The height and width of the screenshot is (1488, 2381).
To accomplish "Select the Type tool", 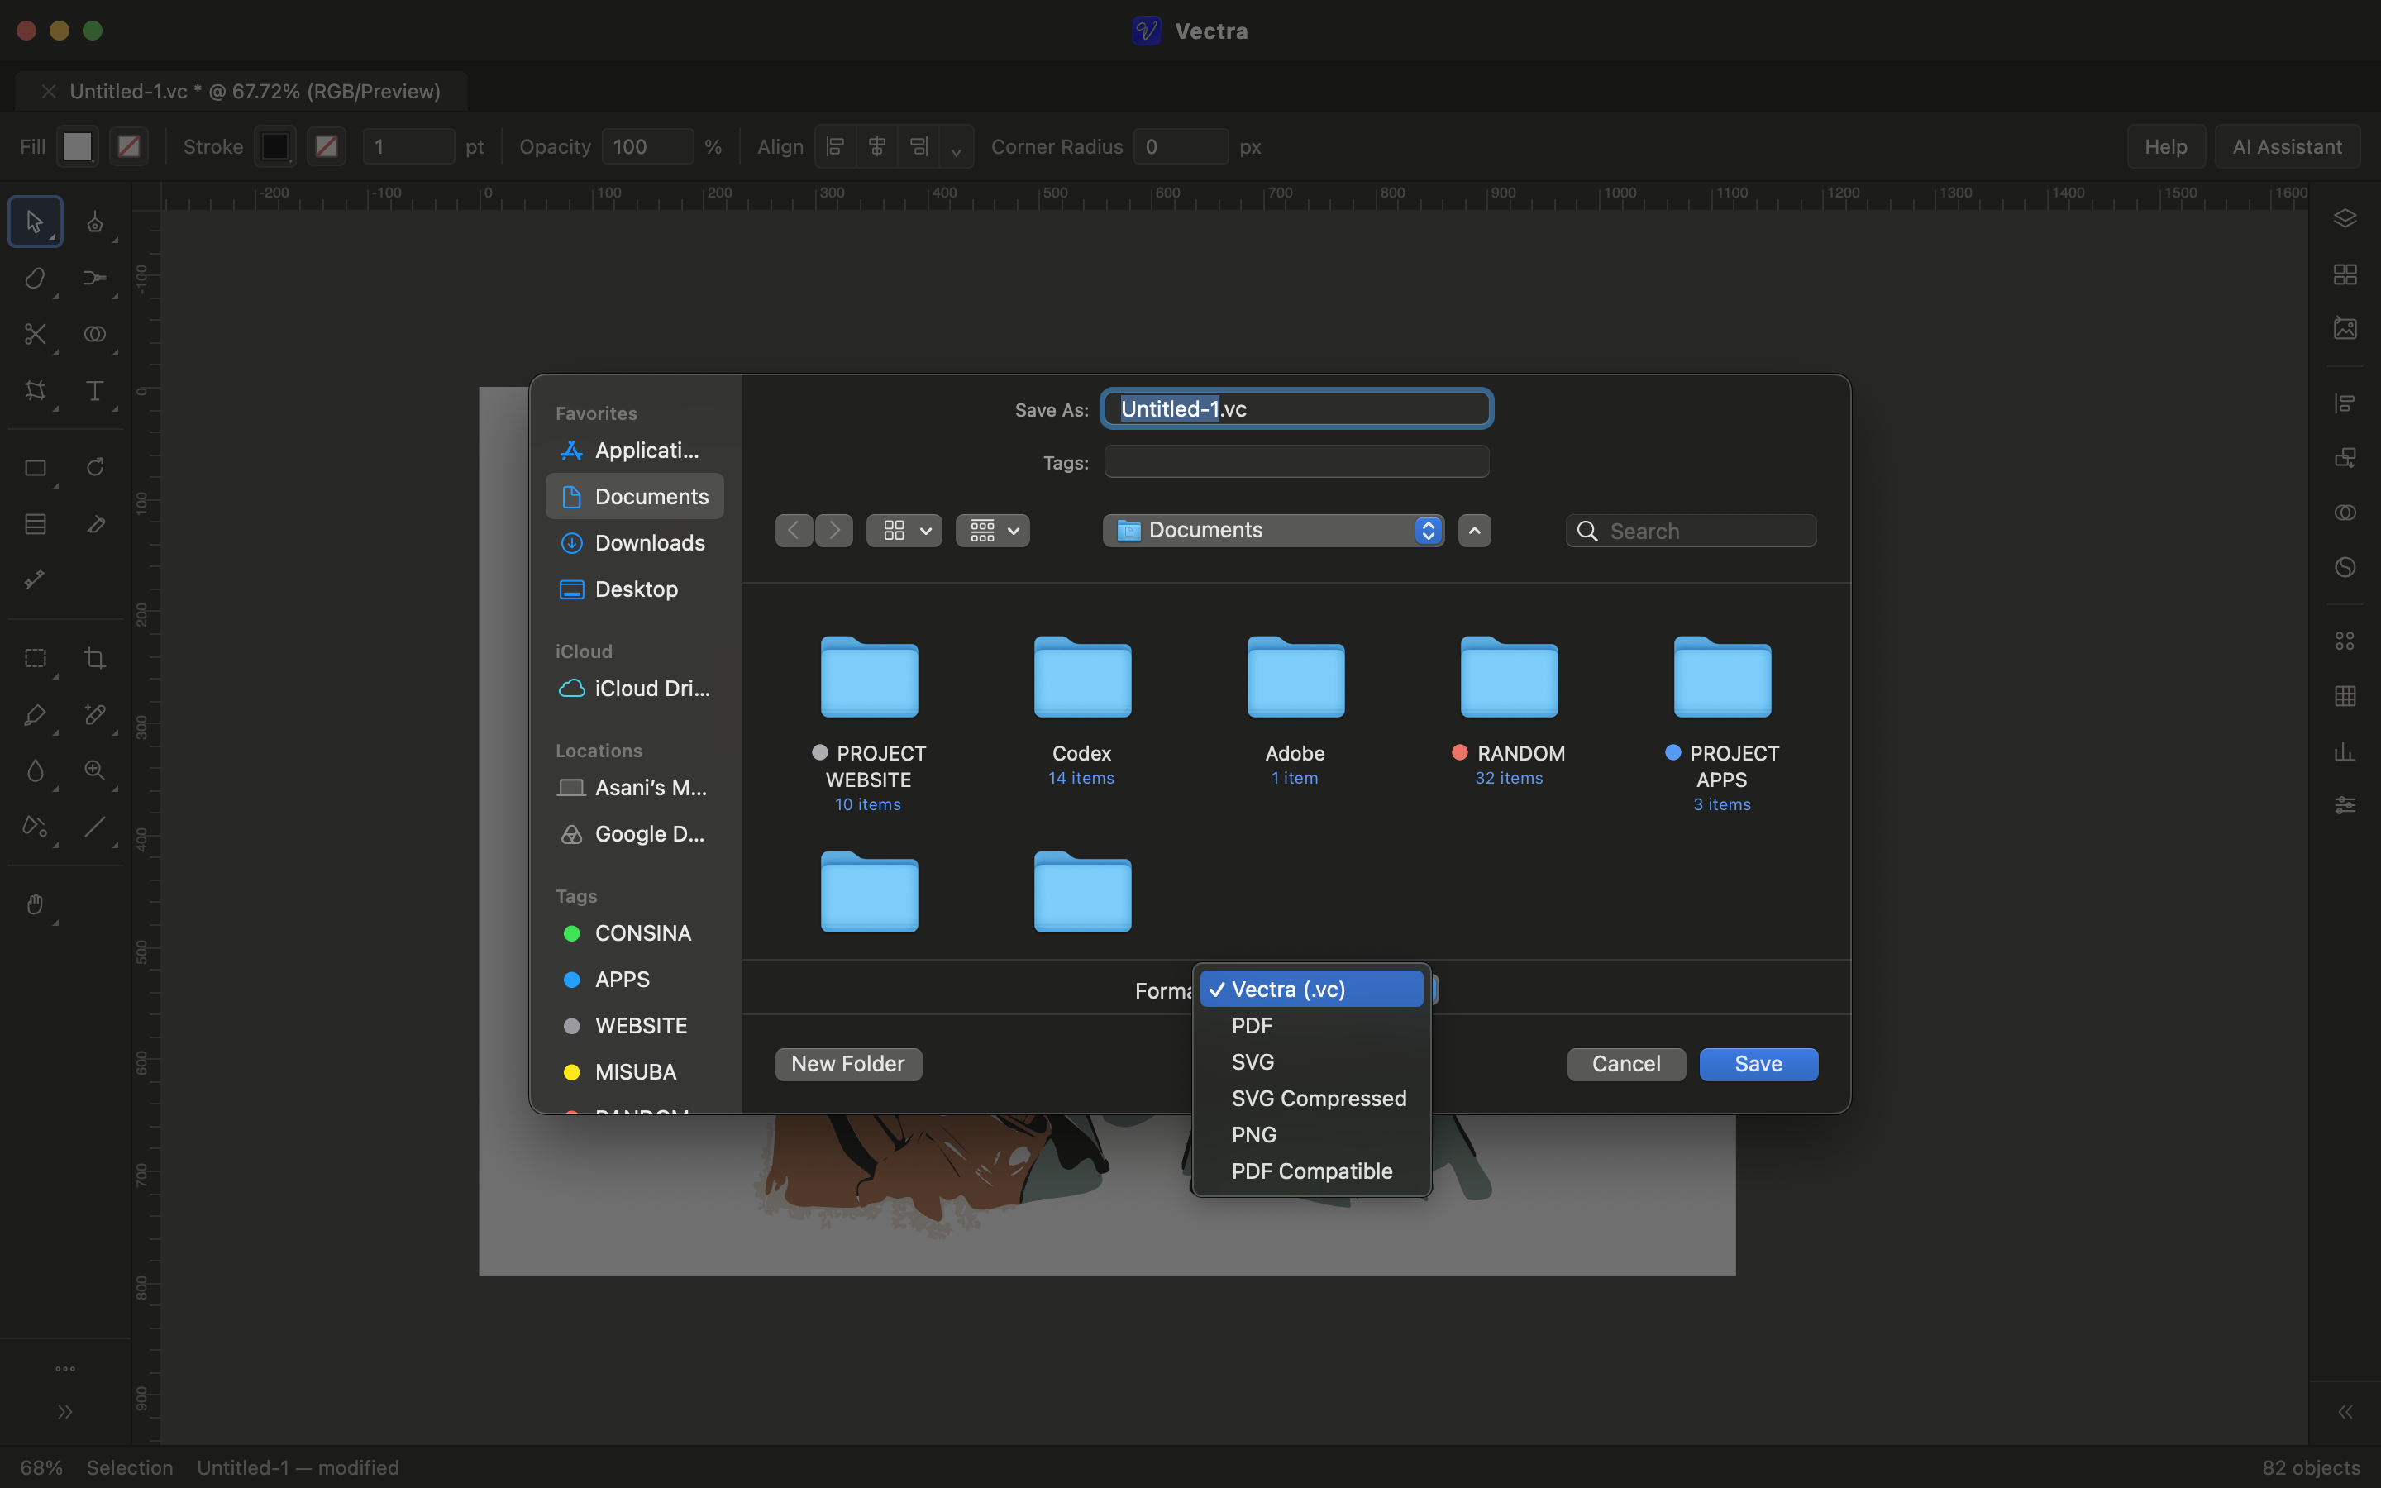I will pyautogui.click(x=94, y=391).
